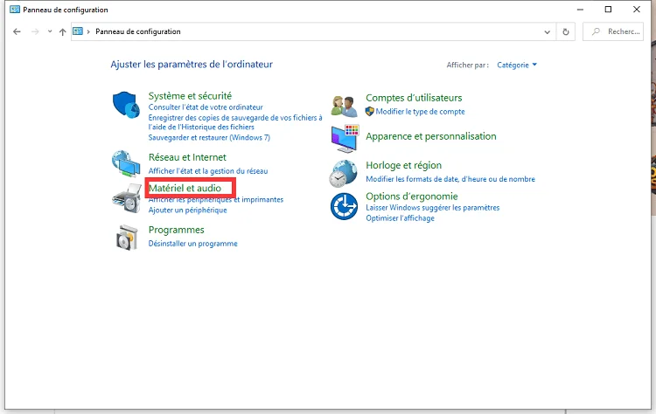Open the recent locations dropdown arrow

click(50, 31)
